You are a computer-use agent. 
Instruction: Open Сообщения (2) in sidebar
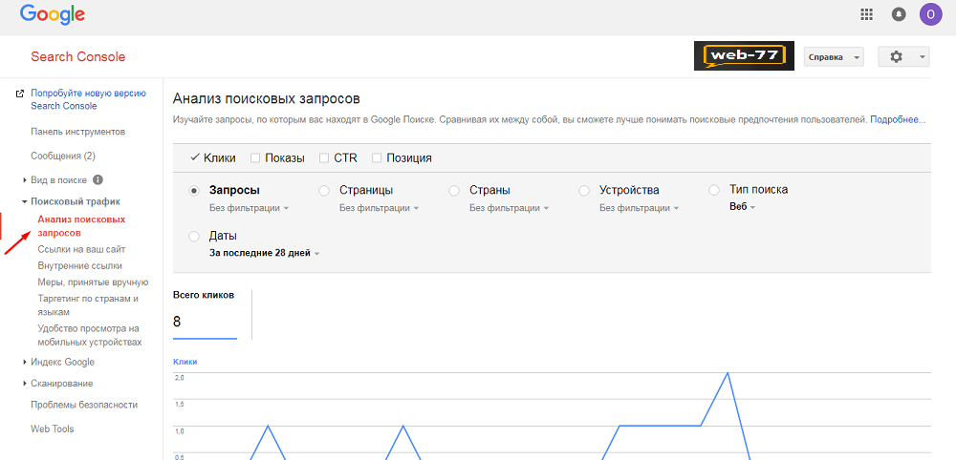[x=63, y=156]
